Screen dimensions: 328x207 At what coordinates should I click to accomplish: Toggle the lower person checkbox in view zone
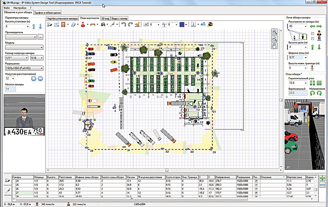312,39
